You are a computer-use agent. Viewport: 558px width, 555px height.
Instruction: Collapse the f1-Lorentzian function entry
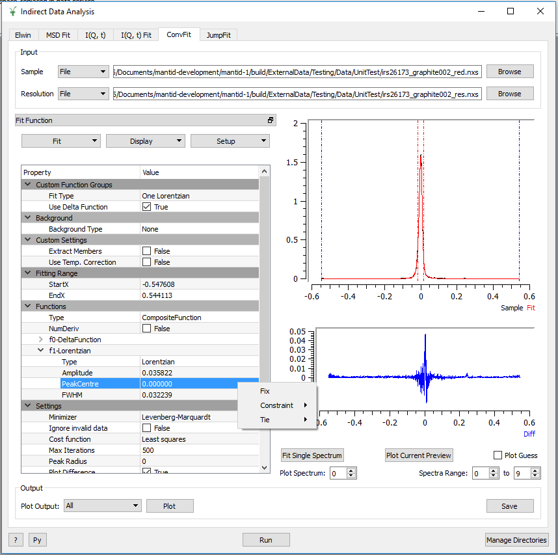(41, 350)
